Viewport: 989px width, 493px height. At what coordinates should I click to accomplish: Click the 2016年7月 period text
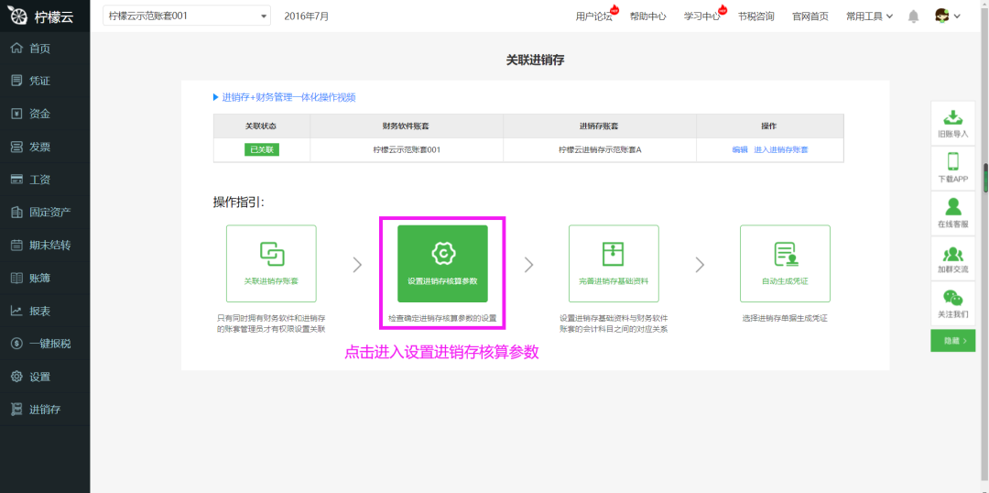tap(307, 16)
